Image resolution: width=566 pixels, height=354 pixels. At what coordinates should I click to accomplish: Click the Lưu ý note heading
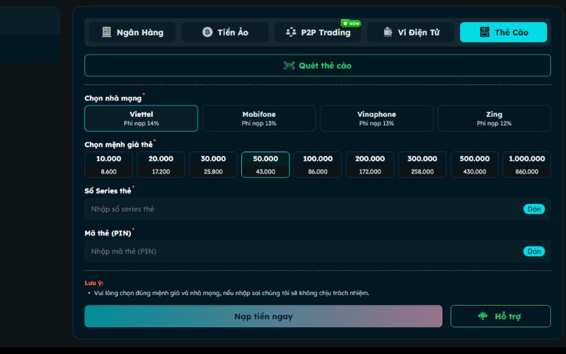pos(94,282)
